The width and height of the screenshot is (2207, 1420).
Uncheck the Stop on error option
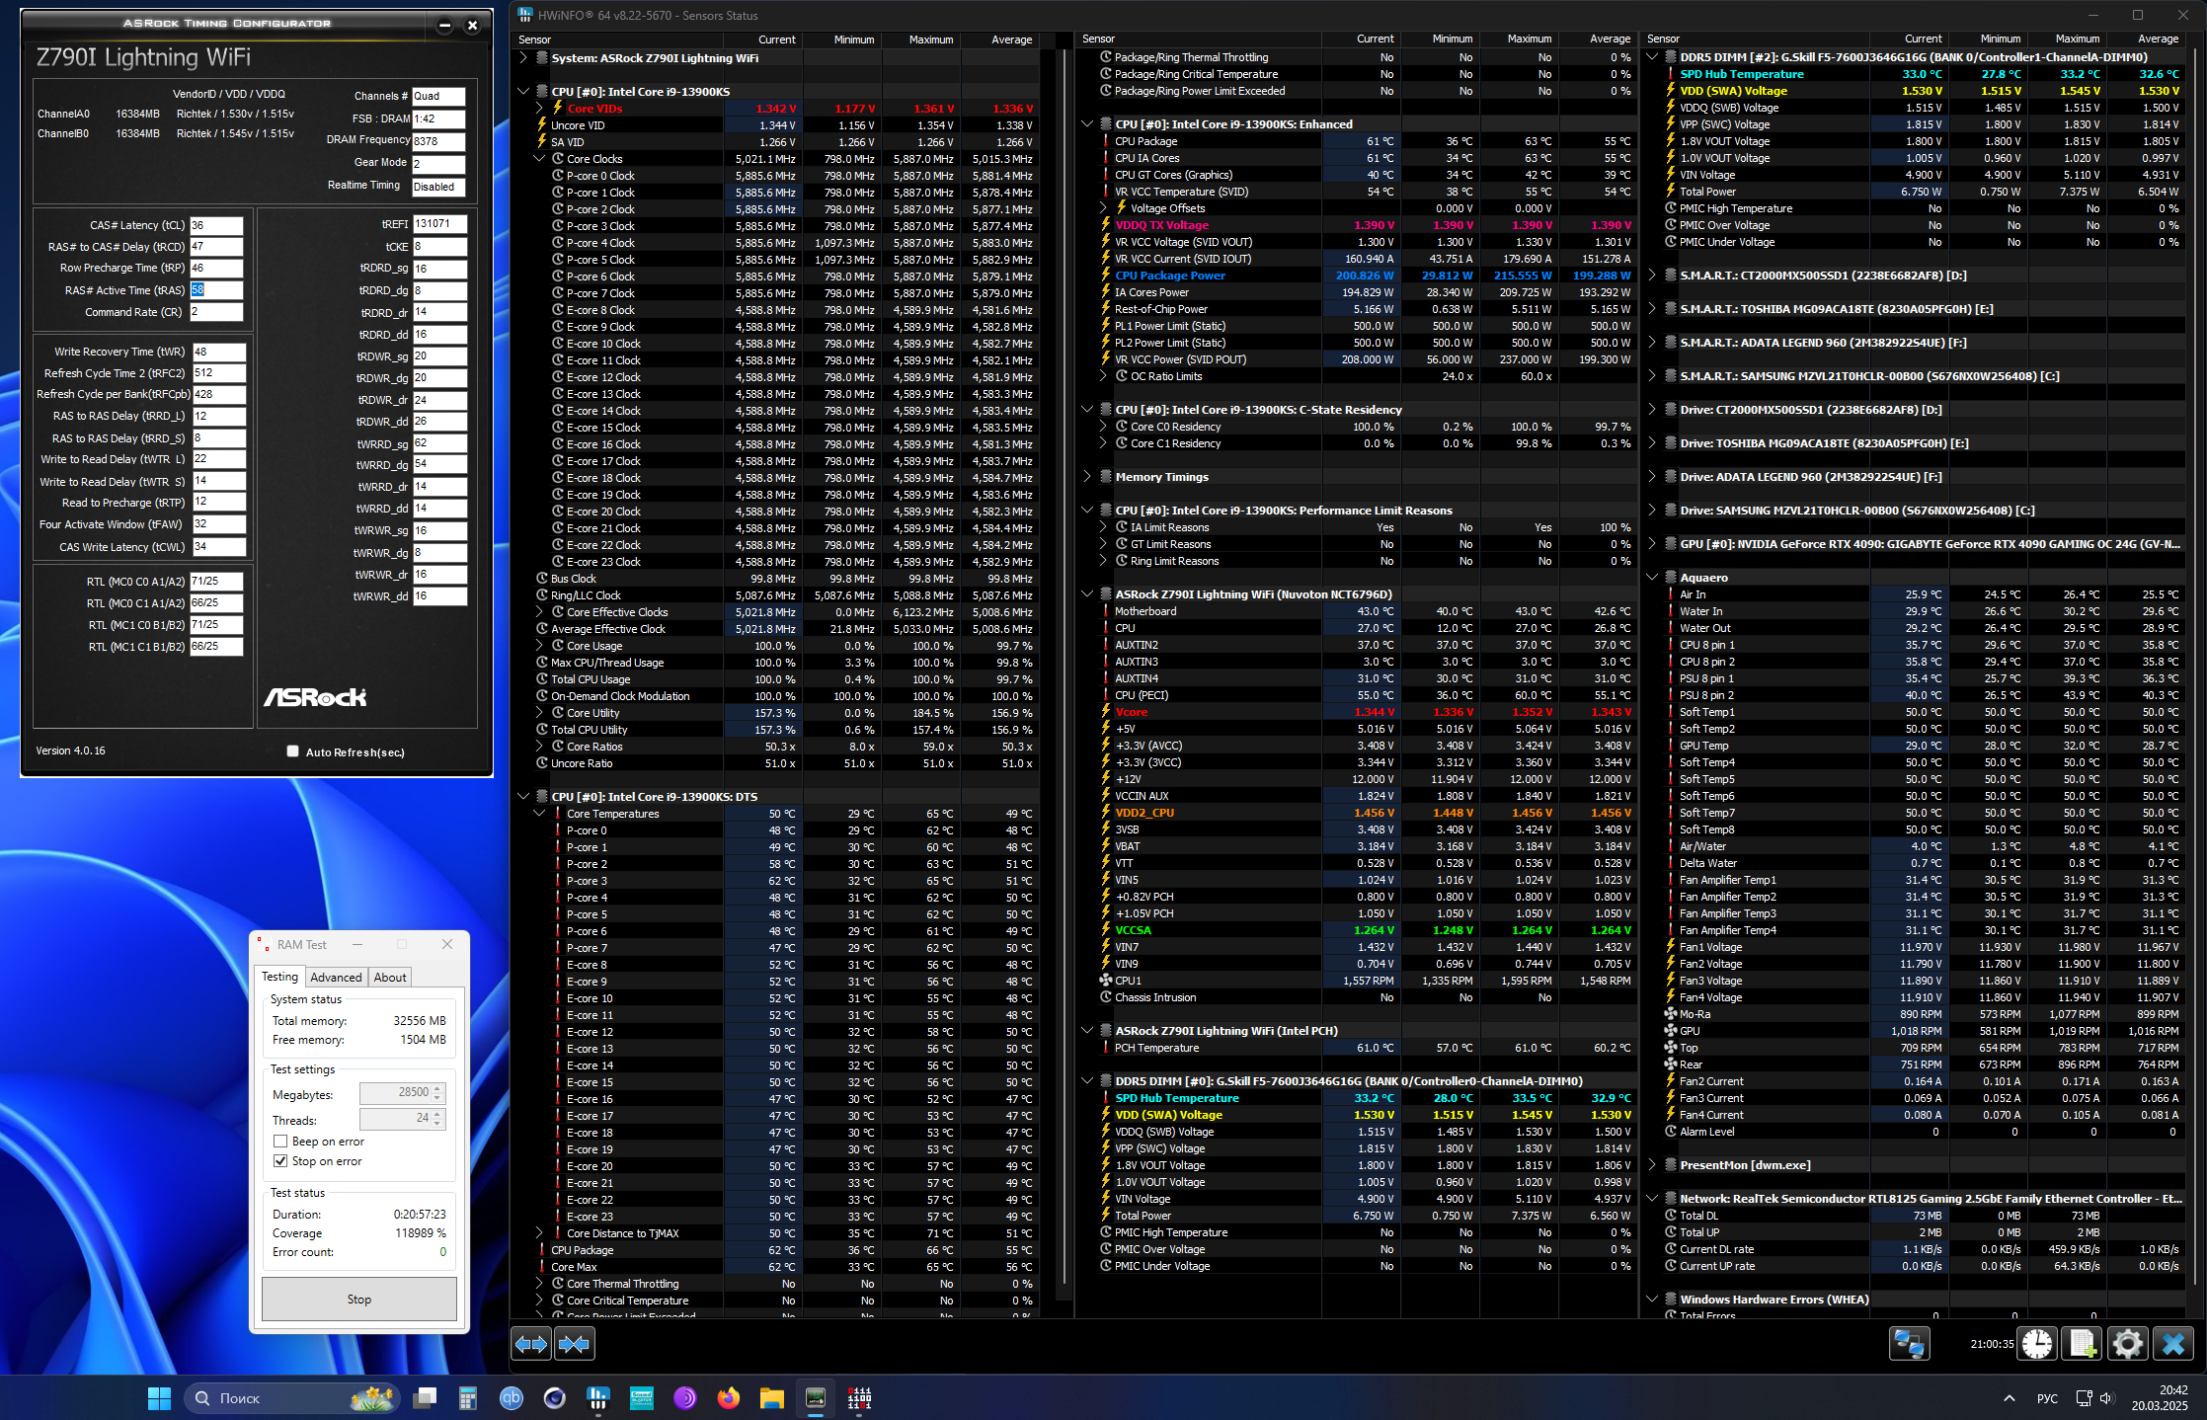point(281,1161)
